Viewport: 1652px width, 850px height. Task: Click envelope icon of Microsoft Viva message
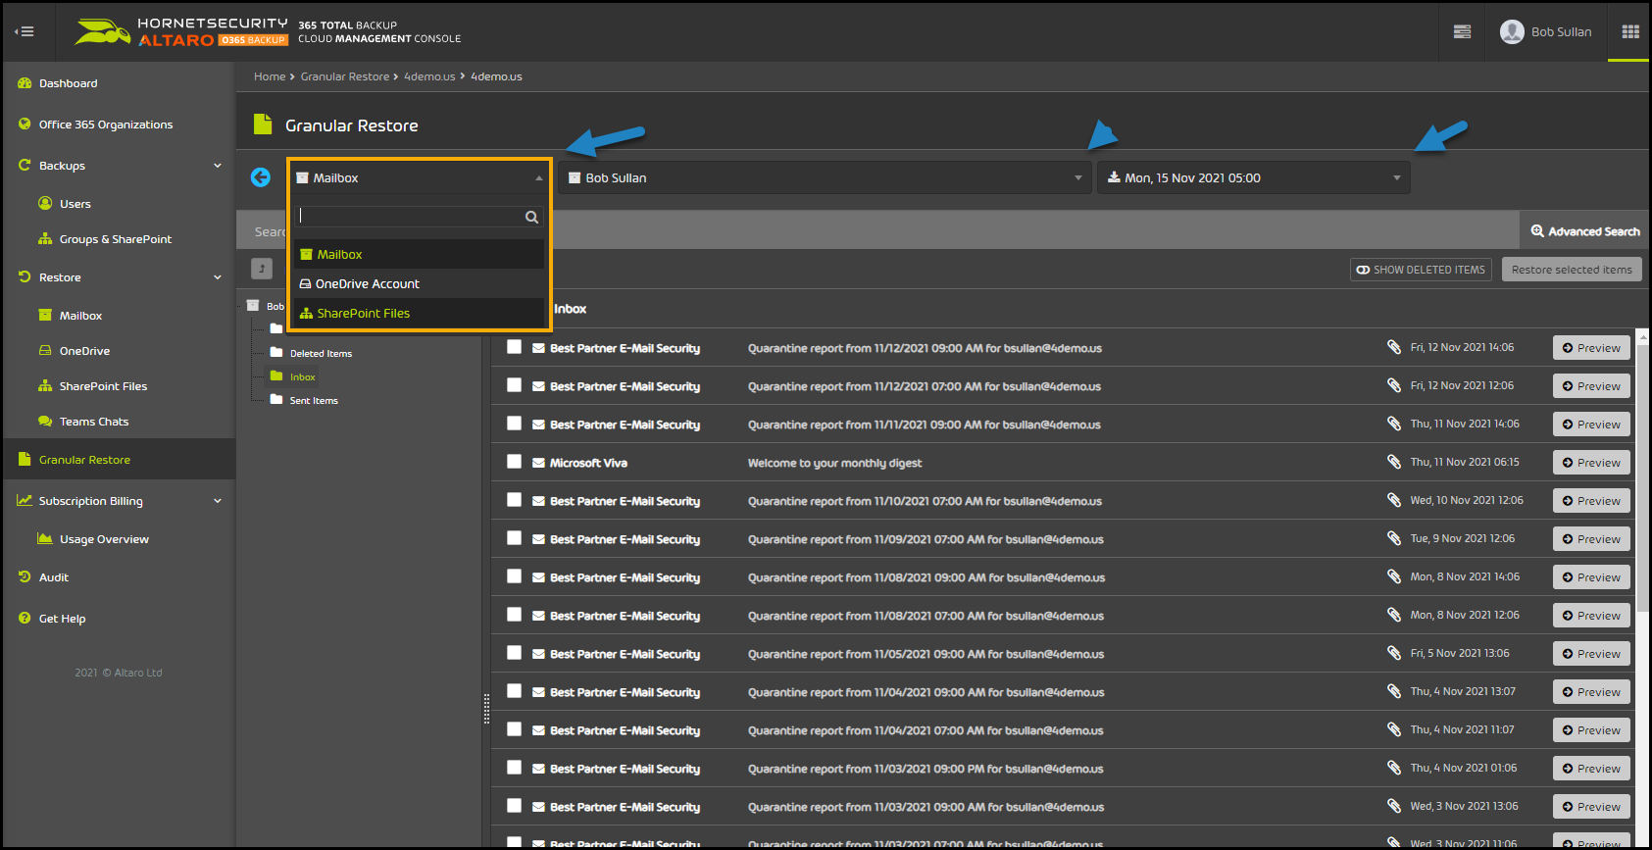pos(538,463)
